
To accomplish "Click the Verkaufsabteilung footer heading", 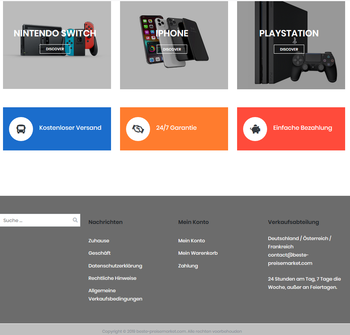I will 293,222.
